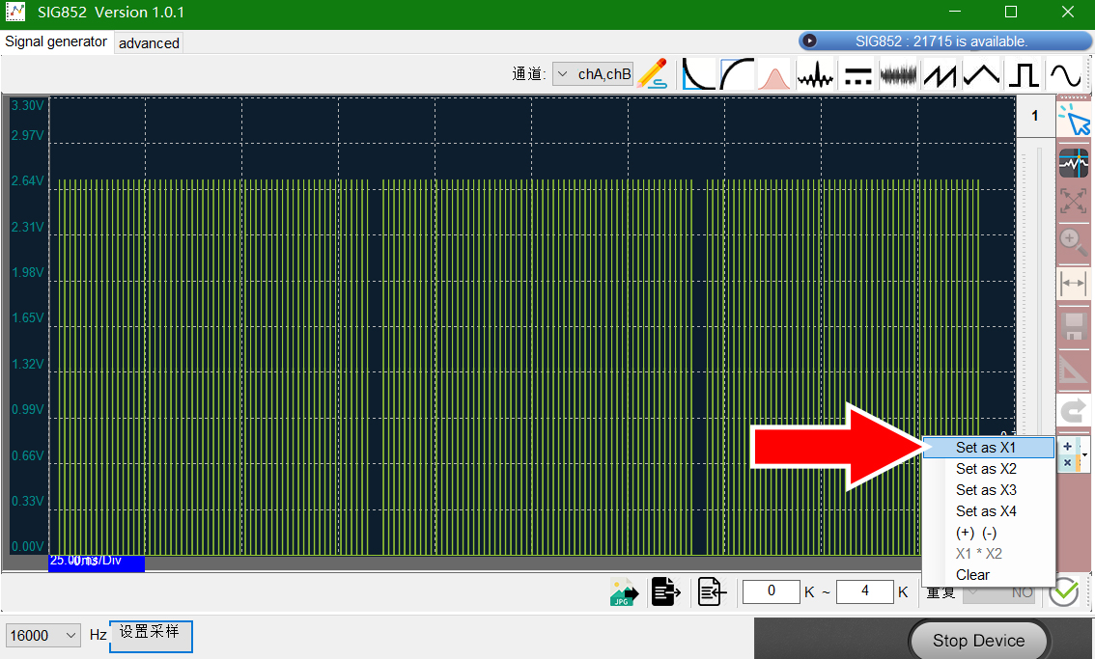The image size is (1095, 659).
Task: Click the 设置采样 button
Action: click(150, 636)
